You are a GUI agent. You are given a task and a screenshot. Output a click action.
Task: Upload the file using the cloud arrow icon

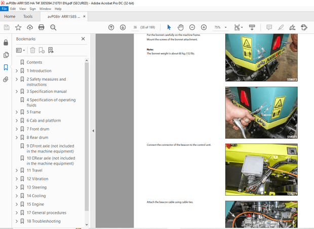[x=30, y=27]
